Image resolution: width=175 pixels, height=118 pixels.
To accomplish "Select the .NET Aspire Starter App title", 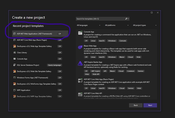I will [x=93, y=62].
